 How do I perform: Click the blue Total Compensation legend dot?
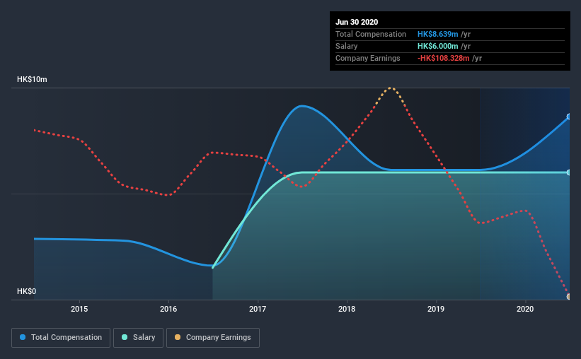point(23,337)
